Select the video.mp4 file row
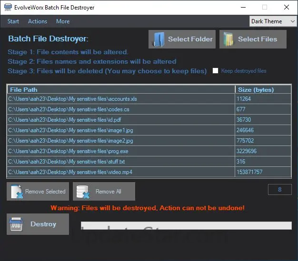 121,172
